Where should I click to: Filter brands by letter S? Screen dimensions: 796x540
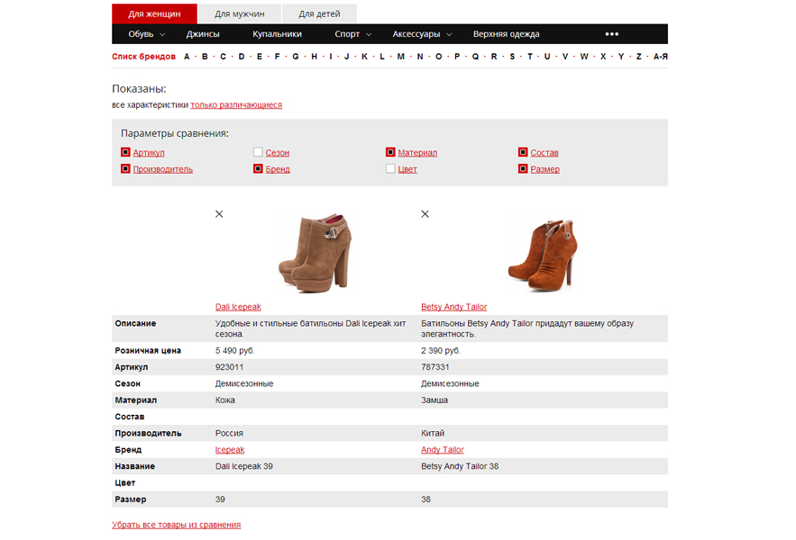pos(512,57)
